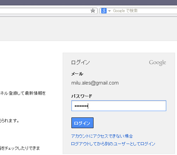
Task: Click the ログイン heading of the login panel
Action: coord(80,62)
